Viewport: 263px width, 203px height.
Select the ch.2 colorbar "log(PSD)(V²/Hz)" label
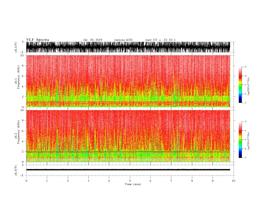pos(249,141)
